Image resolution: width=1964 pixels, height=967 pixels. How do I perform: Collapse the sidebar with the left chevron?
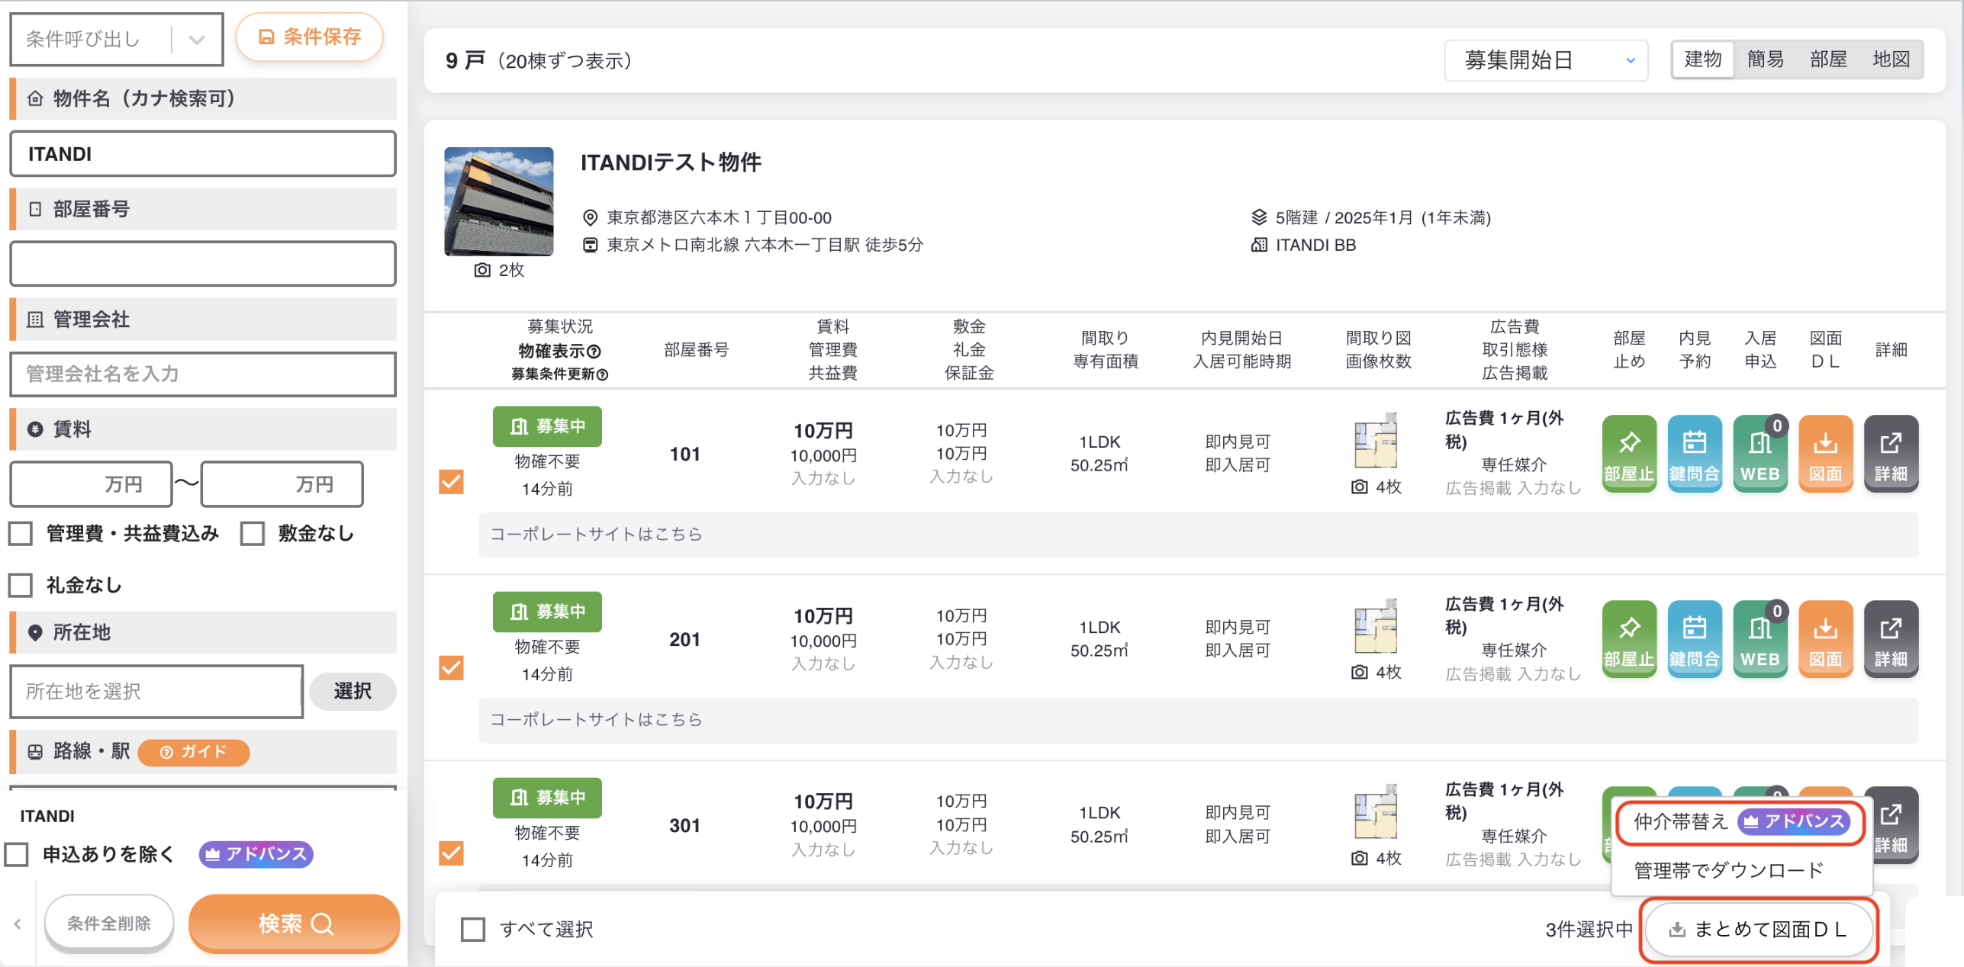click(x=18, y=924)
